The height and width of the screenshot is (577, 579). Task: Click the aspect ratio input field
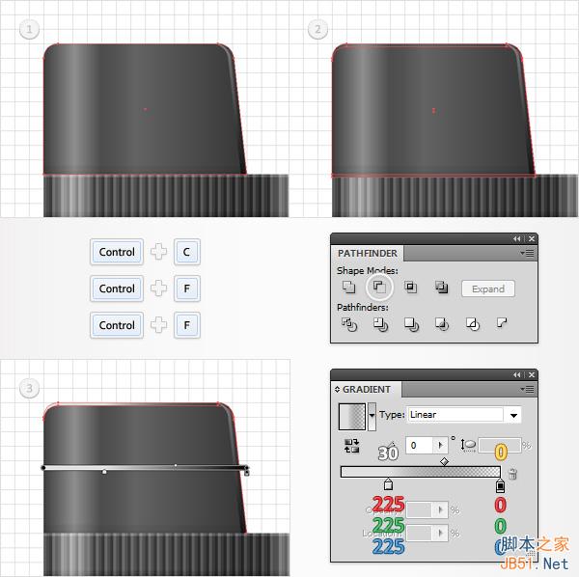pos(499,445)
